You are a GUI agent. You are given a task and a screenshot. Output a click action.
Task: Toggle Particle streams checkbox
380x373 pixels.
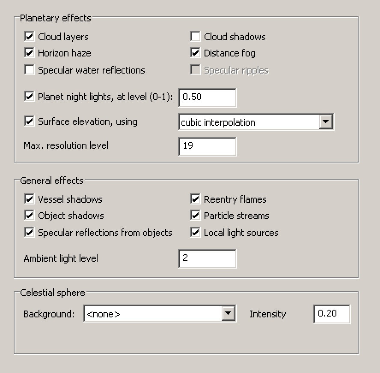(x=196, y=216)
